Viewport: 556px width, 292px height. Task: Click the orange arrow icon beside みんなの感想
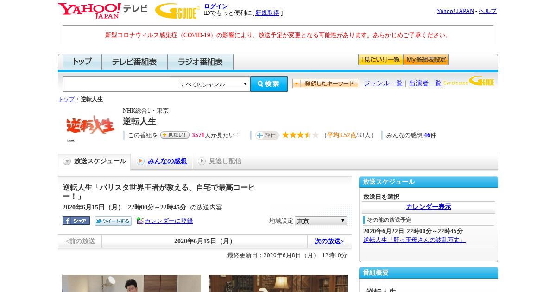click(x=140, y=161)
